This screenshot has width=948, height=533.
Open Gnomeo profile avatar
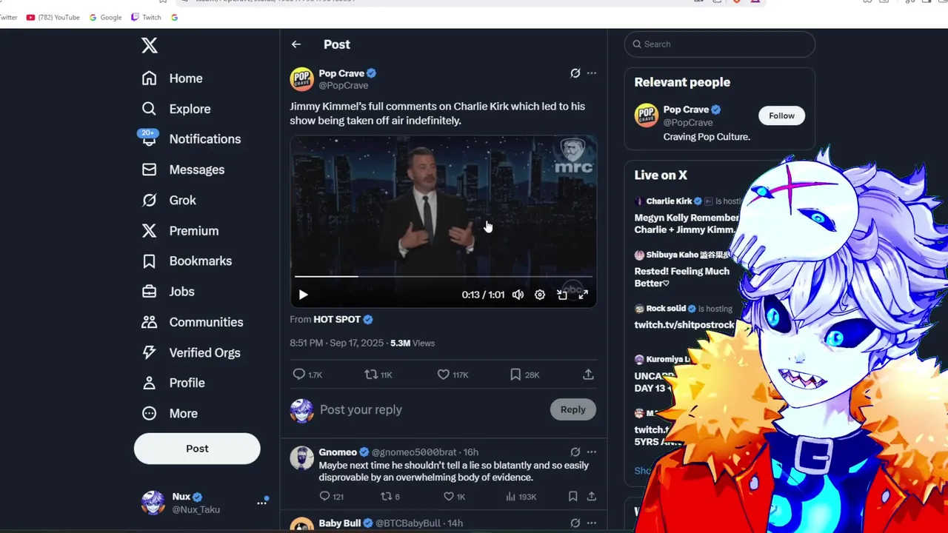[301, 458]
